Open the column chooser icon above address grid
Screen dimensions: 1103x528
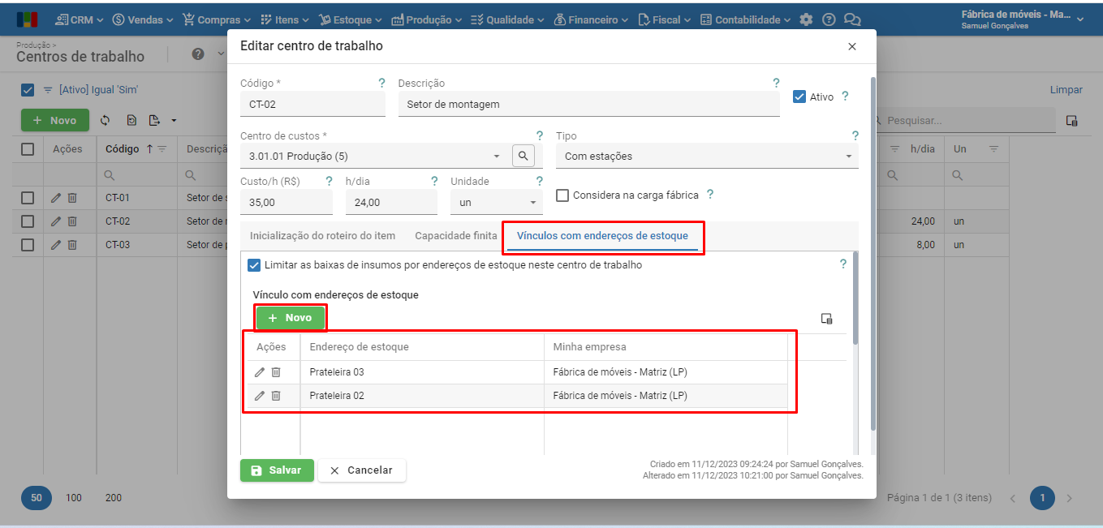point(826,319)
